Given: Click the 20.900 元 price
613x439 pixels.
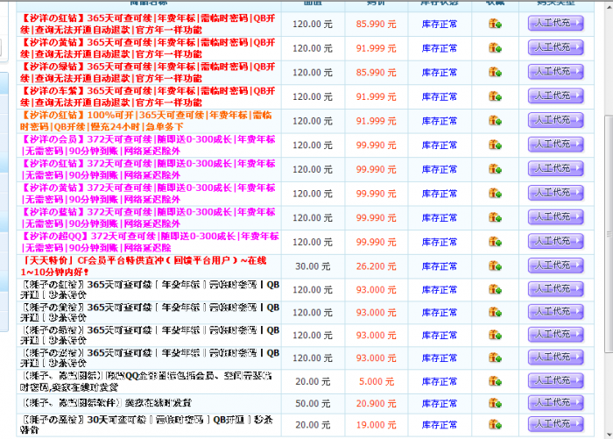Looking at the screenshot, I should click(x=376, y=403).
